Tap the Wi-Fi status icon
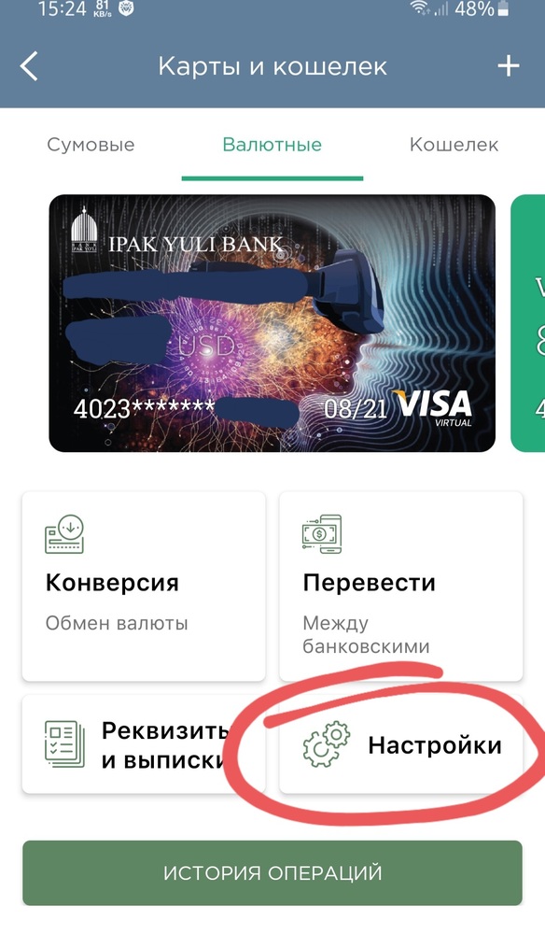This screenshot has width=545, height=934. tap(419, 8)
